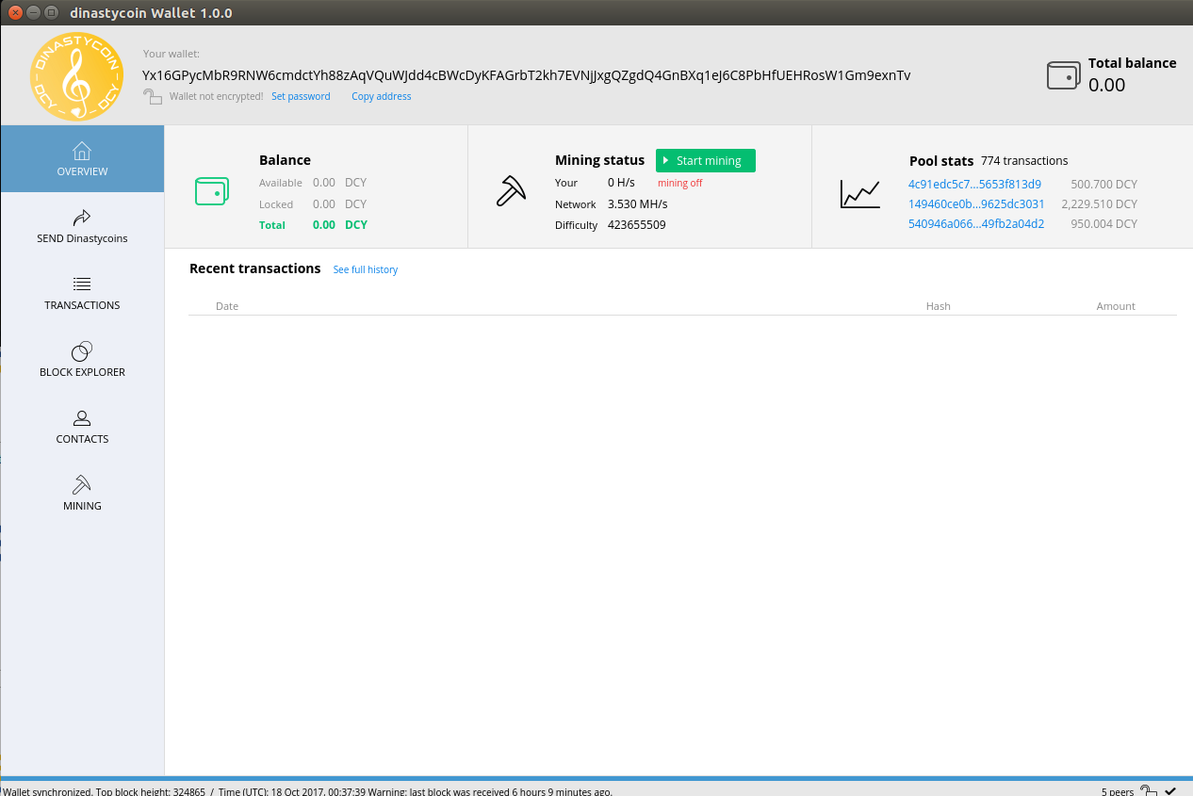Viewport: 1193px width, 796px height.
Task: Click the unlocked padlock icon near wallet address
Action: coord(153,96)
